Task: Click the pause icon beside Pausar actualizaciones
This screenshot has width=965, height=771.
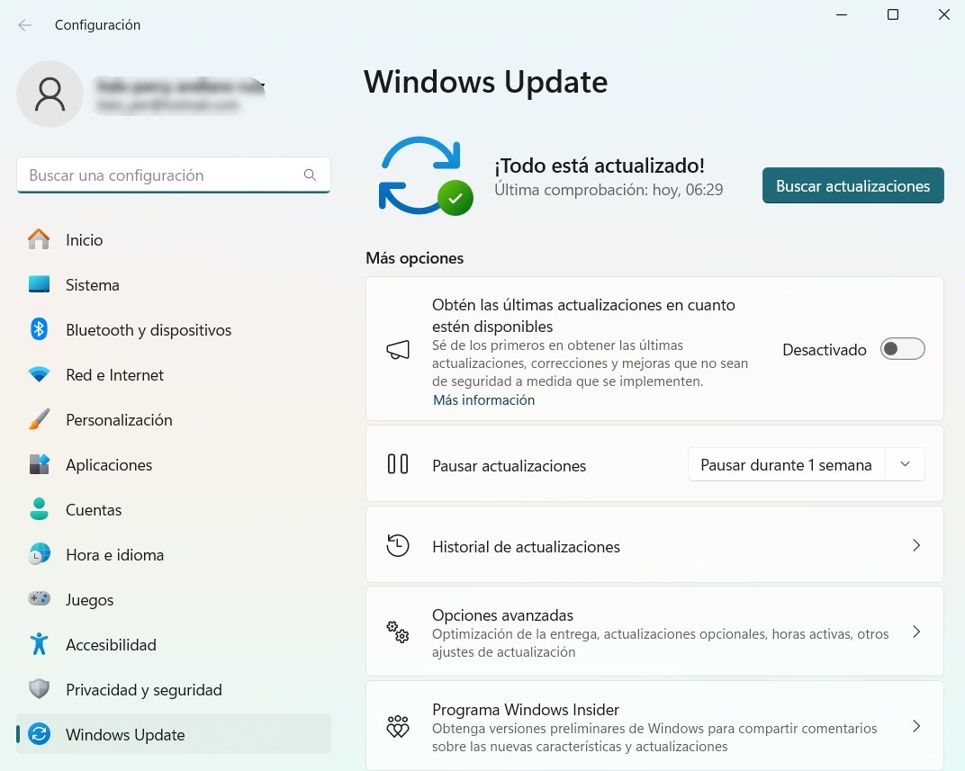Action: click(x=398, y=464)
